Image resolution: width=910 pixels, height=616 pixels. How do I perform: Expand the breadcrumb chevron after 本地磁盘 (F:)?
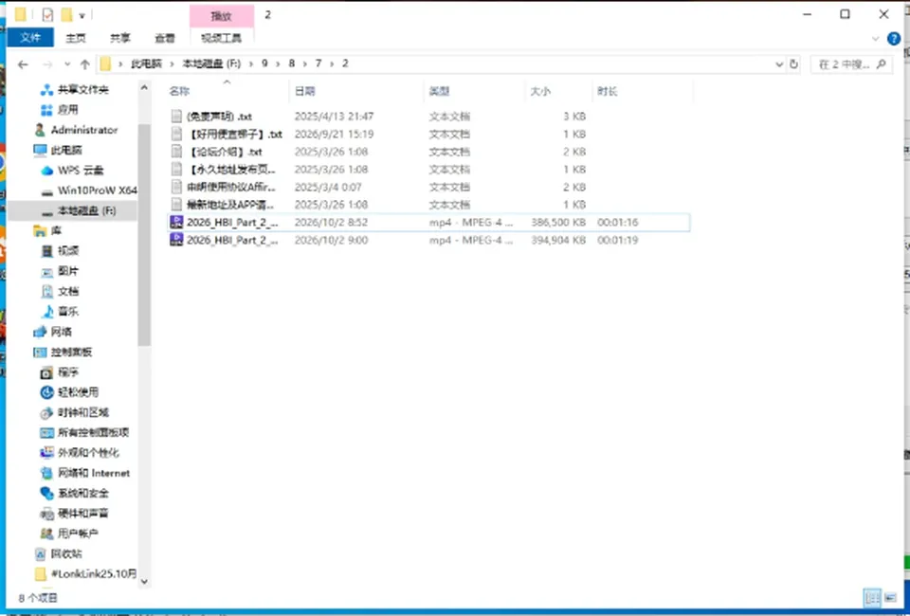252,63
